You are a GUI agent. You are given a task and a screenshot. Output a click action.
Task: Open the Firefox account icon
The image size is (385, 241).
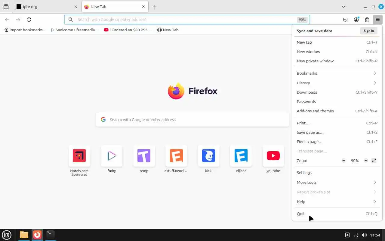pyautogui.click(x=356, y=20)
